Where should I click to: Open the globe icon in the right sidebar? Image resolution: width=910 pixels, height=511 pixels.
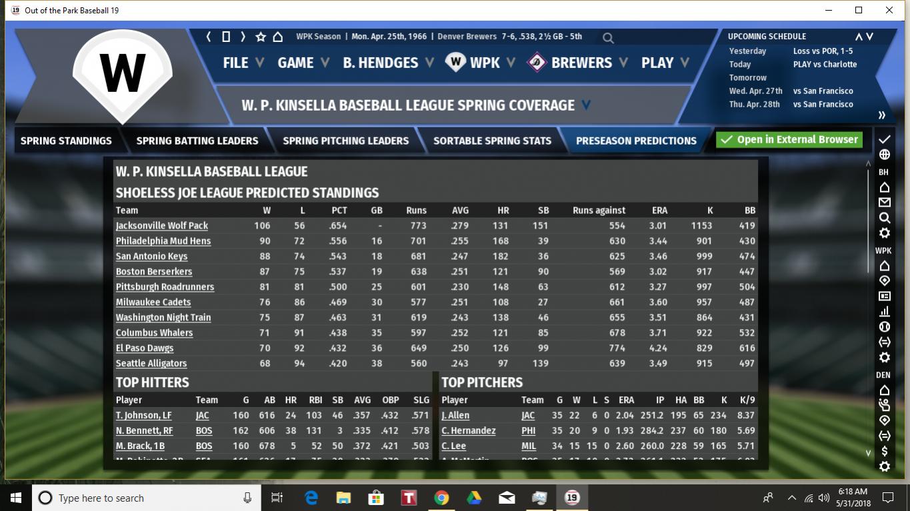click(884, 155)
